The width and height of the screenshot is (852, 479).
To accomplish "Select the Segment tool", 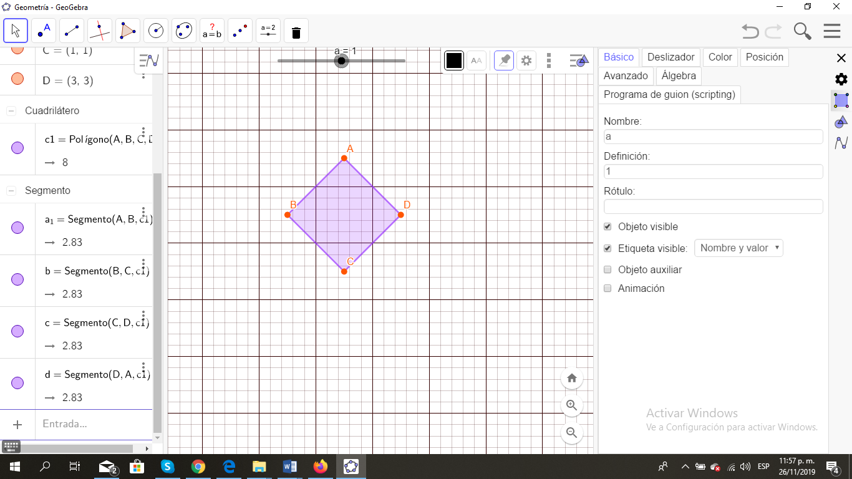I will coord(72,30).
